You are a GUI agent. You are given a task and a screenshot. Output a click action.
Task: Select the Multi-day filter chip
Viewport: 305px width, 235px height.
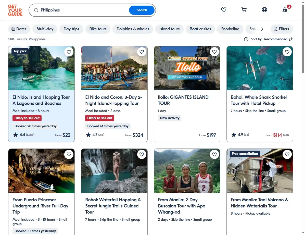tap(45, 29)
